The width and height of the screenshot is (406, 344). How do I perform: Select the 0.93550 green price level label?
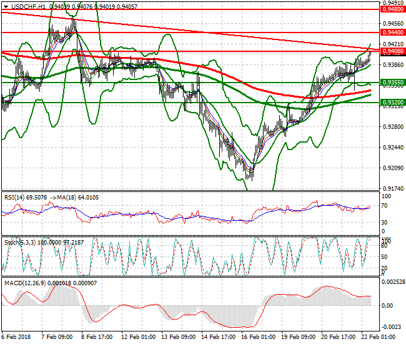[x=393, y=83]
